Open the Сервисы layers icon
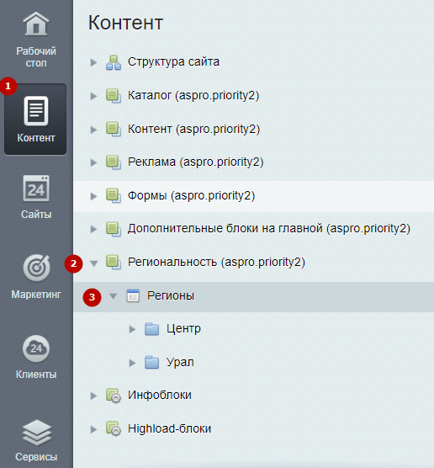434x468 pixels. (x=37, y=432)
